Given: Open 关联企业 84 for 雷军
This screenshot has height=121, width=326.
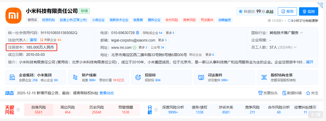Looking at the screenshot, I should tap(51, 40).
